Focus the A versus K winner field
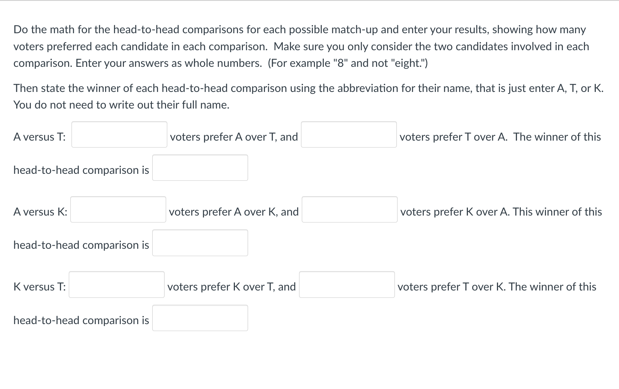Viewport: 619px width, 389px height. (200, 243)
